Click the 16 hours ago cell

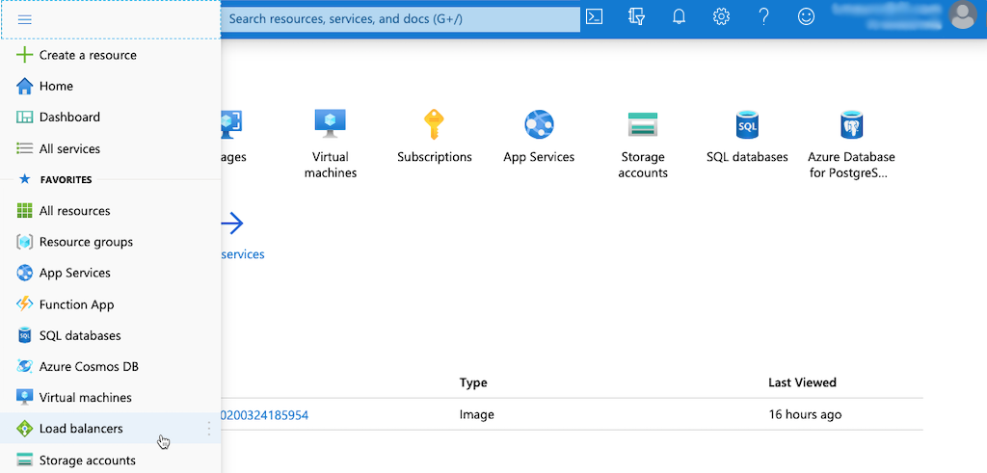(805, 415)
